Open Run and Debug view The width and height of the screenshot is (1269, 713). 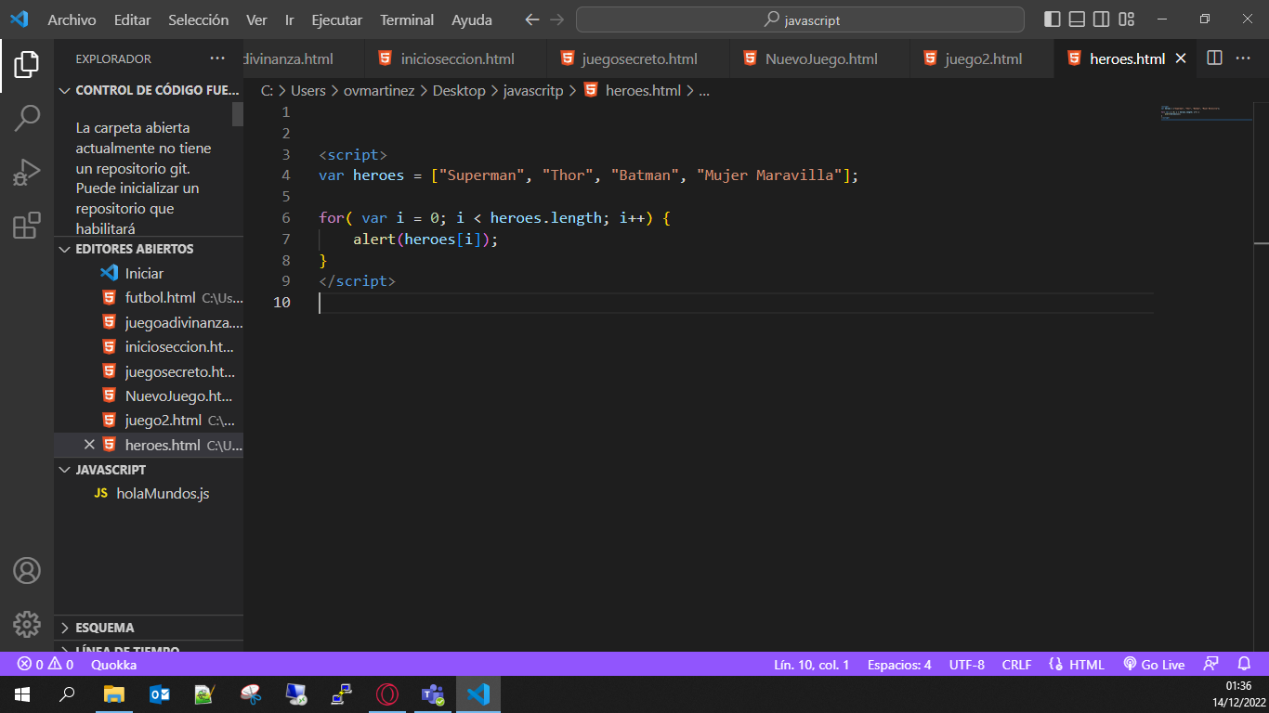pos(27,172)
